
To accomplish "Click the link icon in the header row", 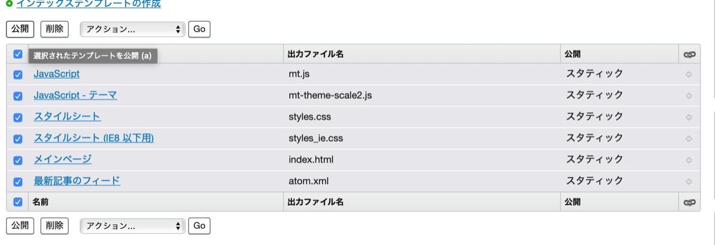I will (689, 54).
